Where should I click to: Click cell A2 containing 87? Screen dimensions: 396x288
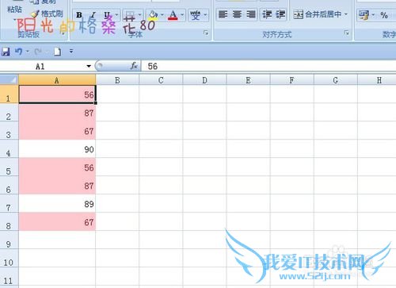click(57, 113)
